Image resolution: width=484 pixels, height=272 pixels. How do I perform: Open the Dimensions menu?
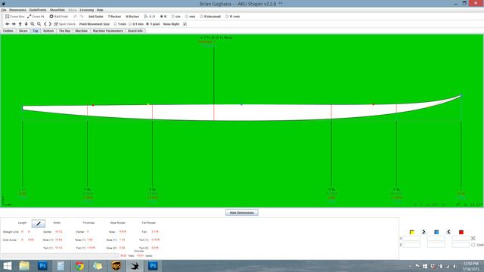[17, 10]
